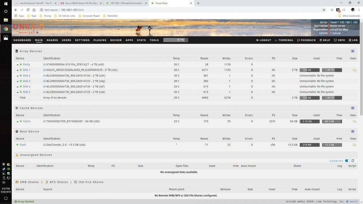Open Array Devices list view icon

[352, 51]
